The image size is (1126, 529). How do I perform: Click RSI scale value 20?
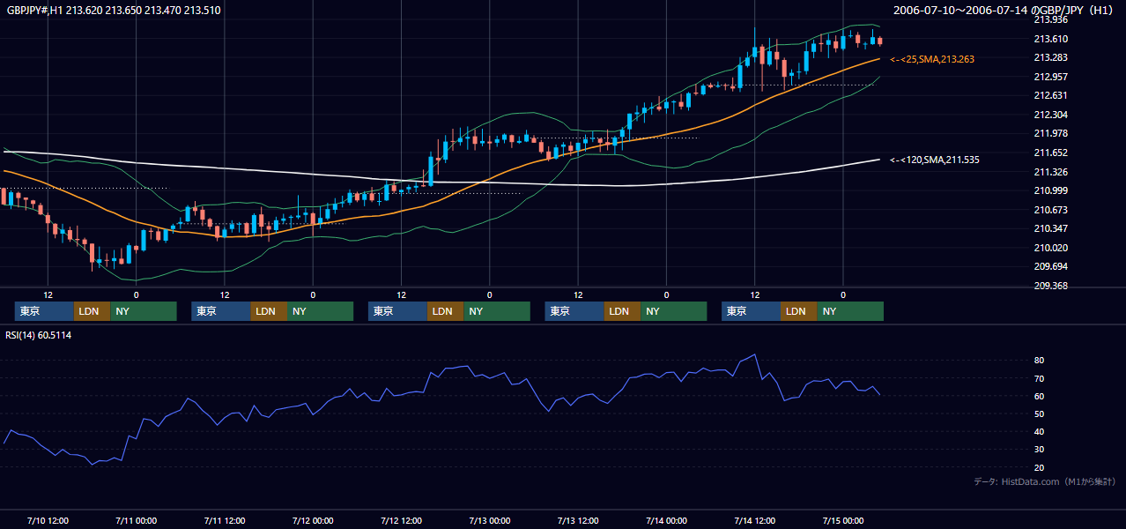pyautogui.click(x=1040, y=467)
